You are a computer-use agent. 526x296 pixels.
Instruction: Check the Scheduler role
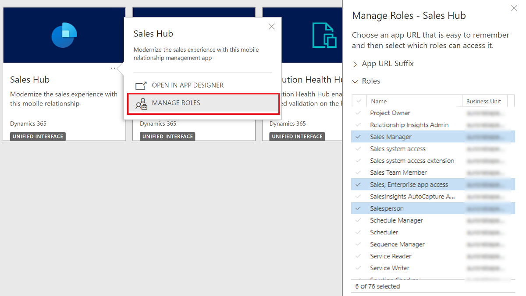359,232
